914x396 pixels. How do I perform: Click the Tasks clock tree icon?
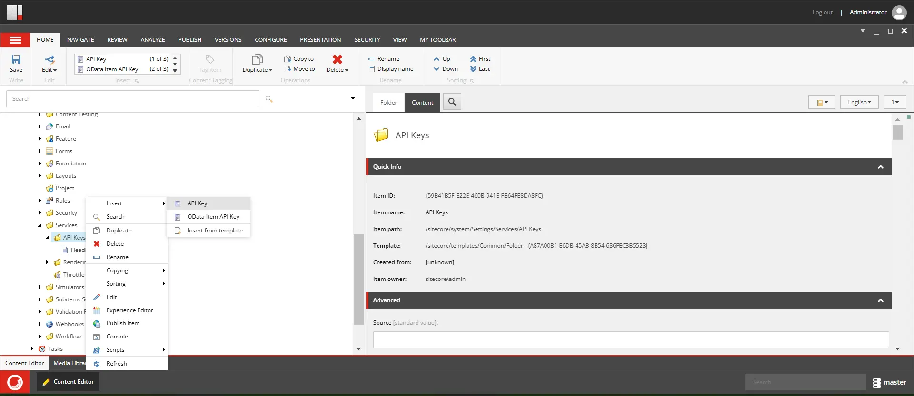pos(42,349)
